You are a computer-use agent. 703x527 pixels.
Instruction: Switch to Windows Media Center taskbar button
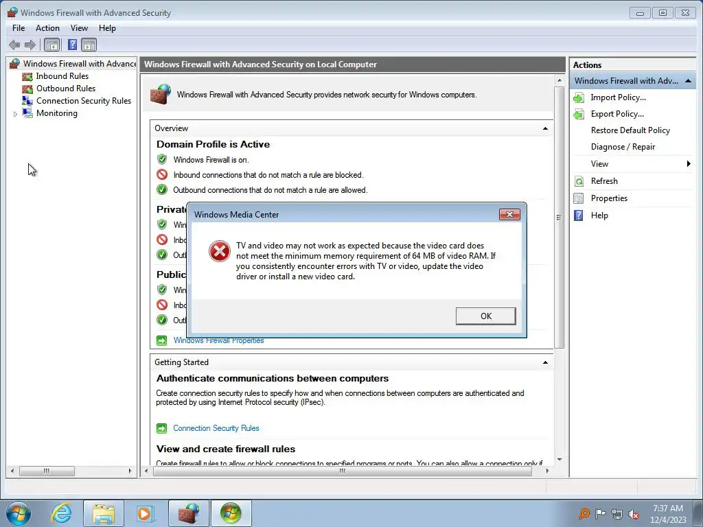click(x=231, y=513)
